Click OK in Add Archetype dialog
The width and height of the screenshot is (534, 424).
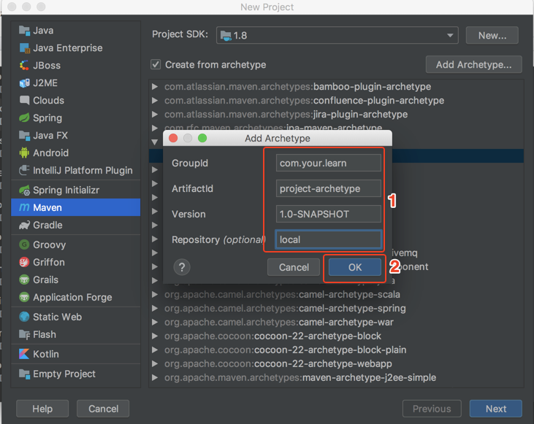coord(355,268)
